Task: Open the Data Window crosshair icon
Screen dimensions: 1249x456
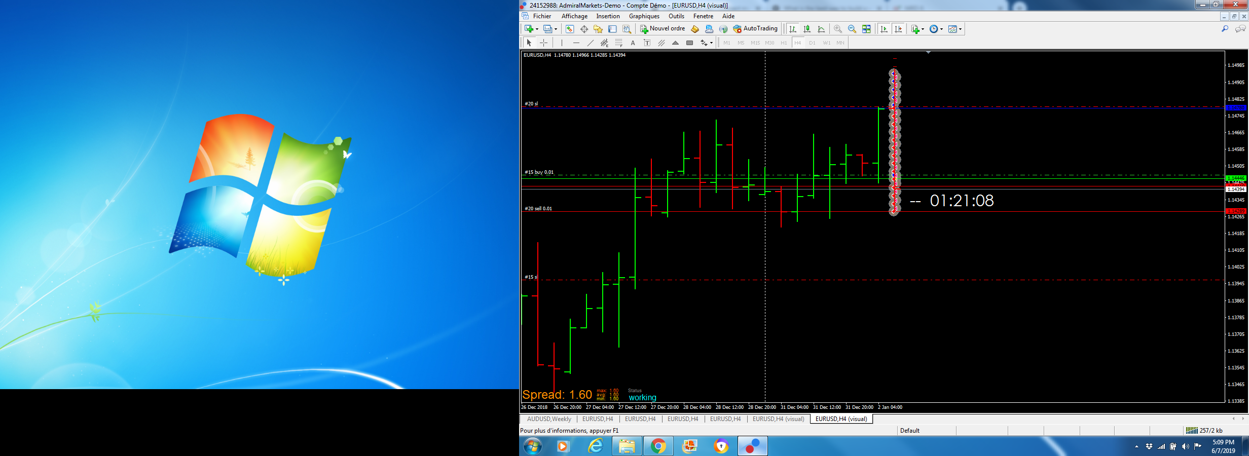Action: (584, 29)
